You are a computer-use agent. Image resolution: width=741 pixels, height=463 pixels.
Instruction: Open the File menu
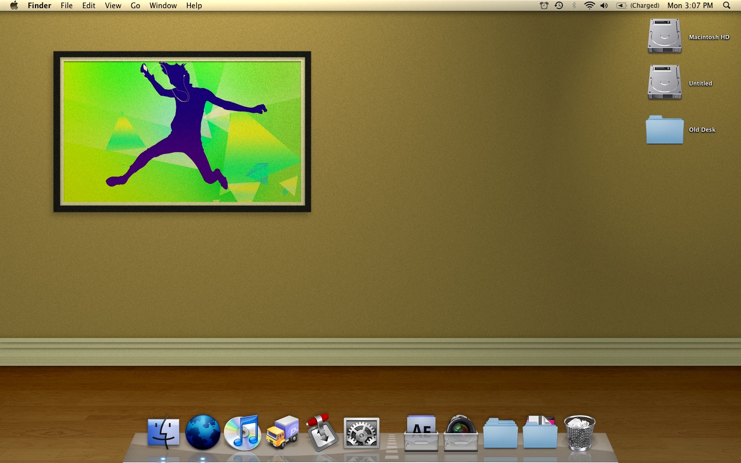[x=66, y=6]
